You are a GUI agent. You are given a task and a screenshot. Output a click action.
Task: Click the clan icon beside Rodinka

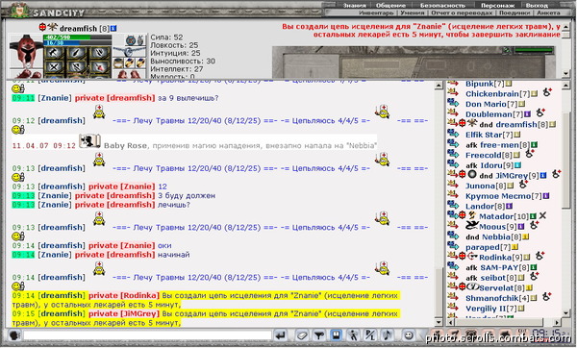(472, 256)
